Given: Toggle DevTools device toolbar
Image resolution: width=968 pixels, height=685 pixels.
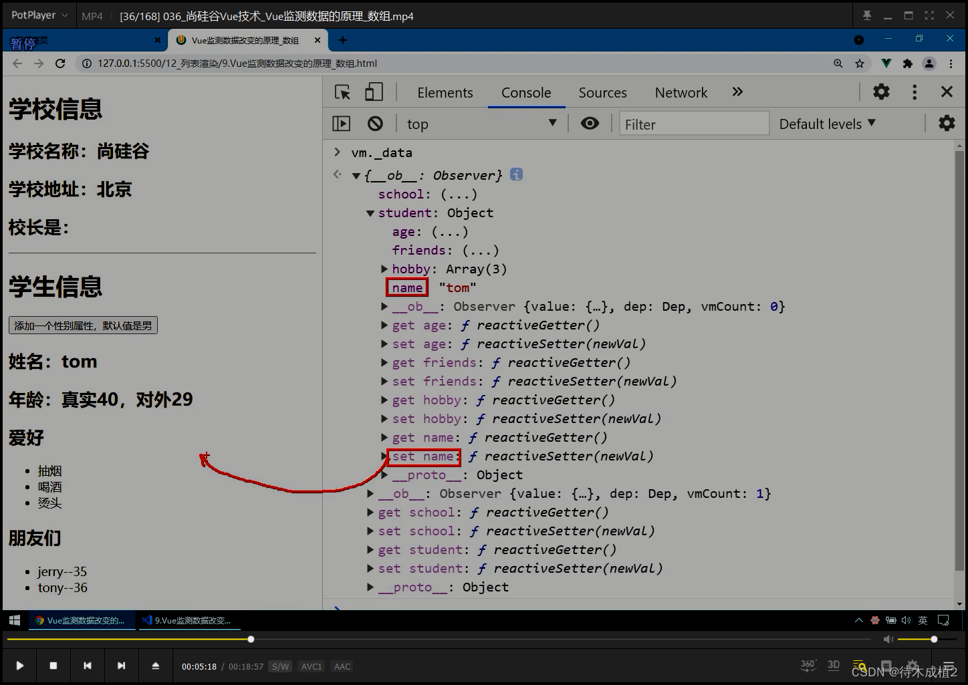Looking at the screenshot, I should pyautogui.click(x=374, y=92).
